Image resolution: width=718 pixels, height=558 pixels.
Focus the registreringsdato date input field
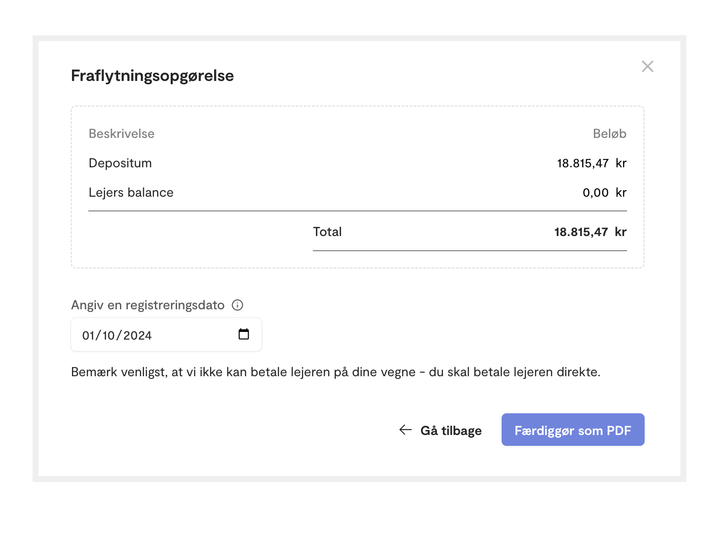166,335
